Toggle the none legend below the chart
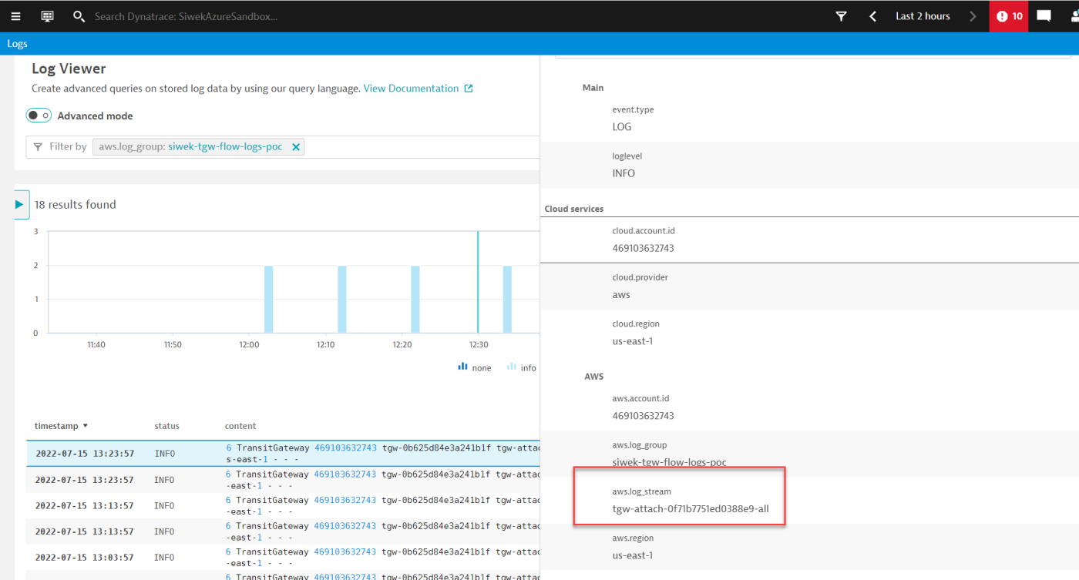The width and height of the screenshot is (1079, 580). point(474,367)
